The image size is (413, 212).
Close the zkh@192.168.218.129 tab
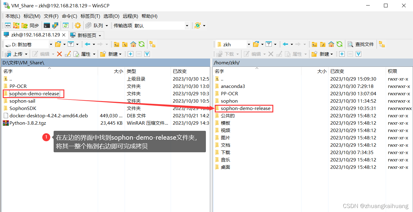point(64,35)
